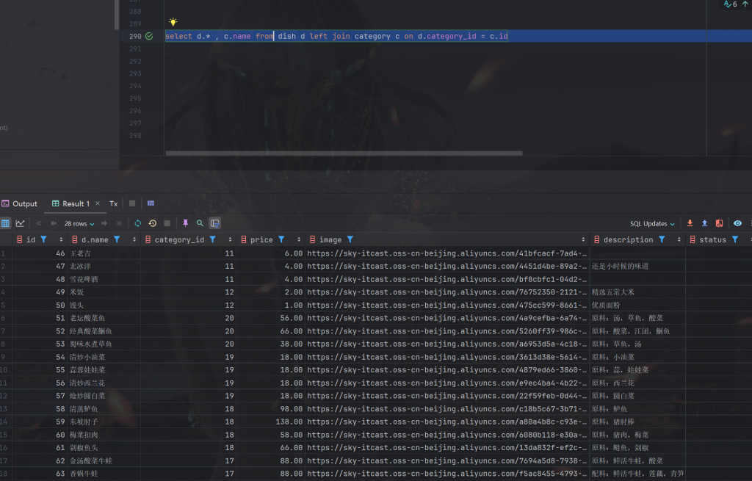Viewport: 752px width, 481px height.
Task: Click the magnifier find icon
Action: (200, 223)
